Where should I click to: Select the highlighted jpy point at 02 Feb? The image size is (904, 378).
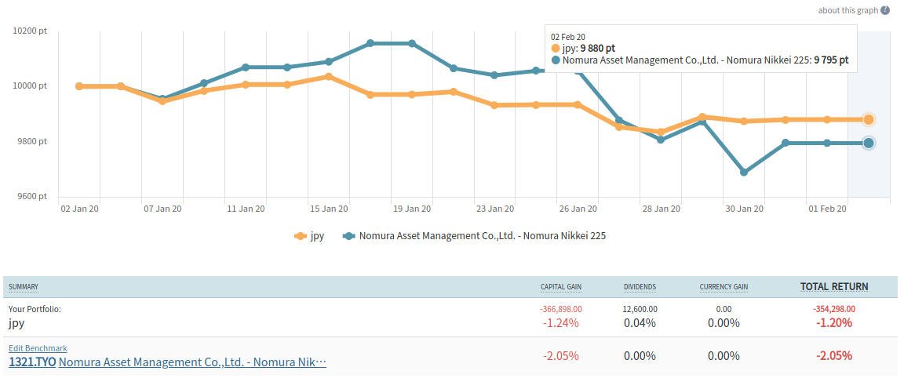tap(869, 120)
